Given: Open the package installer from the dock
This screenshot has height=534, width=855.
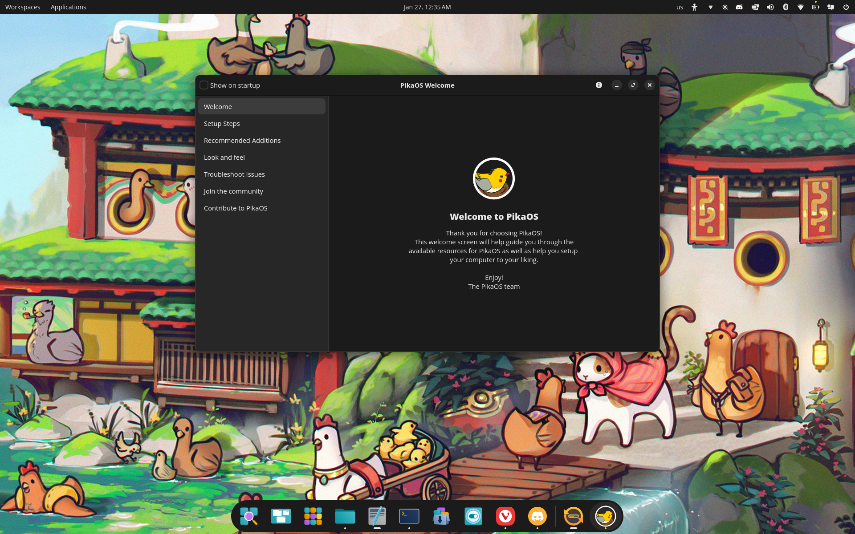Looking at the screenshot, I should pos(441,516).
